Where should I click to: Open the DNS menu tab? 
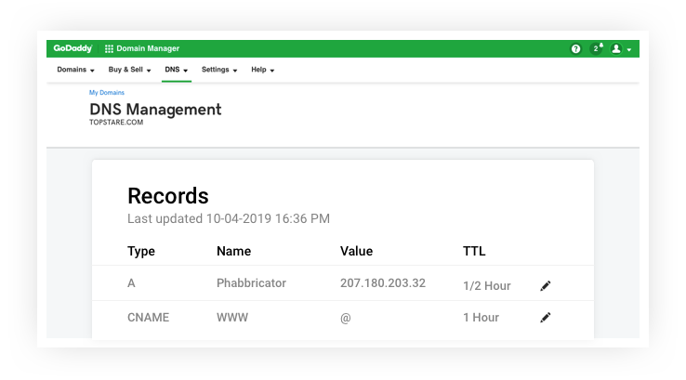(177, 70)
